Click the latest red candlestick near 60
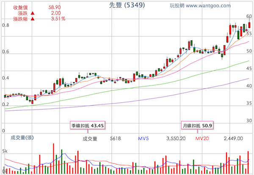Screen dimensions: 254x175 pos(249,25)
